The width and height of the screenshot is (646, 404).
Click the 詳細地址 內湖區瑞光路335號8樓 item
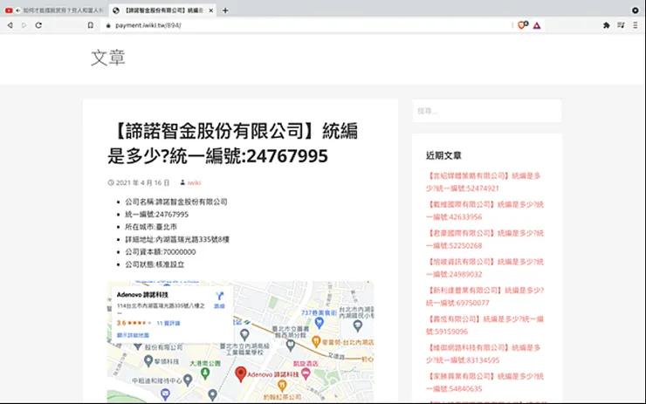[177, 239]
